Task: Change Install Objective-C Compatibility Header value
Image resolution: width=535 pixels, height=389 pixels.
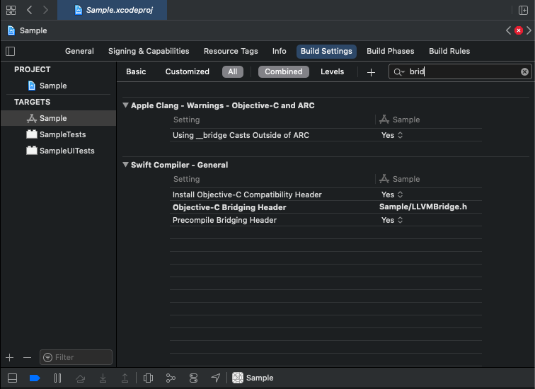Action: (x=392, y=194)
